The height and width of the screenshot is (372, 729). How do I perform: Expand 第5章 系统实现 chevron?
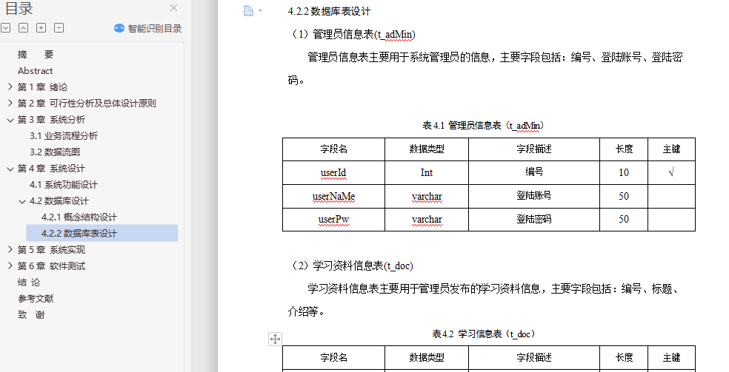click(x=10, y=249)
